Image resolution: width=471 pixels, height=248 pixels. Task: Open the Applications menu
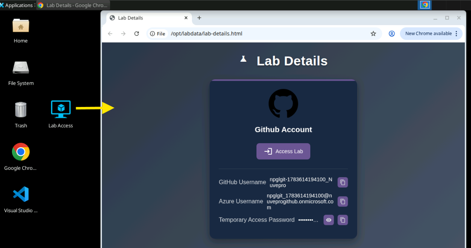(17, 5)
